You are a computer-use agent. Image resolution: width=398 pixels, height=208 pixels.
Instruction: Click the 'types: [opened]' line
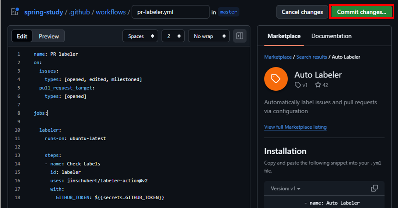pos(65,96)
